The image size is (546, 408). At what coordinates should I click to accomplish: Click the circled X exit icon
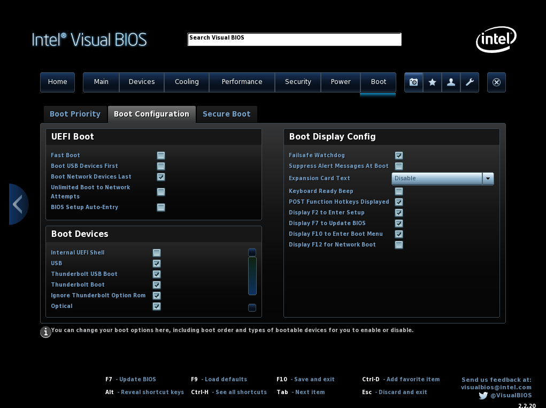click(497, 82)
